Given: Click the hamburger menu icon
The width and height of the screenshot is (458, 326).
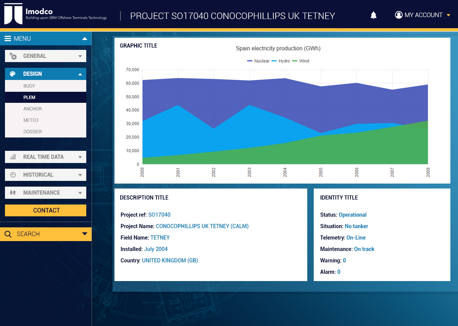Looking at the screenshot, I should pos(8,38).
